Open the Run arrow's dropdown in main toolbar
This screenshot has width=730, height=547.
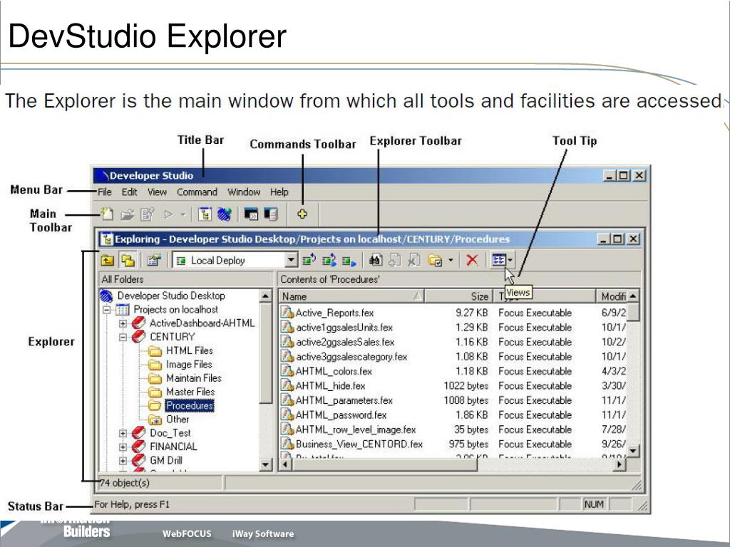[183, 214]
